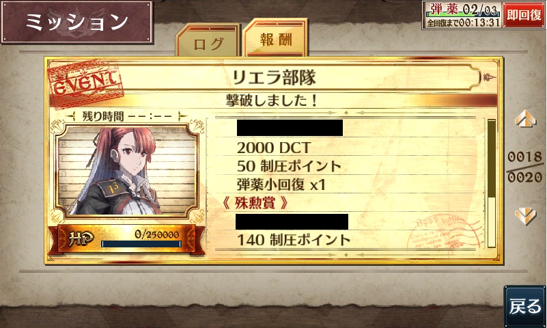Click the ミッション title banner
This screenshot has width=547, height=328.
77,22
